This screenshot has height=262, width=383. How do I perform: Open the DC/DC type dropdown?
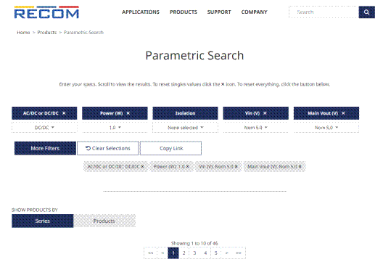(x=44, y=127)
